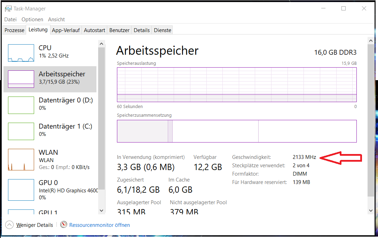The image size is (378, 238).
Task: Open the Datei menu
Action: click(x=10, y=20)
